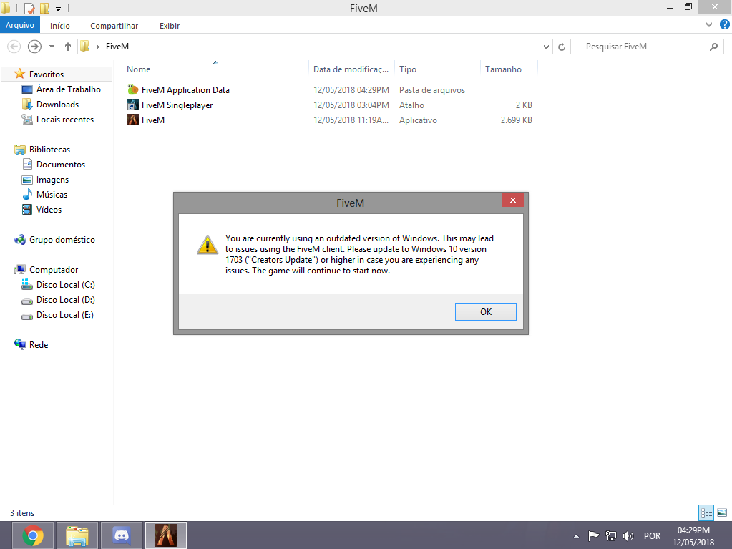Open the Vídeos library
732x549 pixels.
click(49, 210)
